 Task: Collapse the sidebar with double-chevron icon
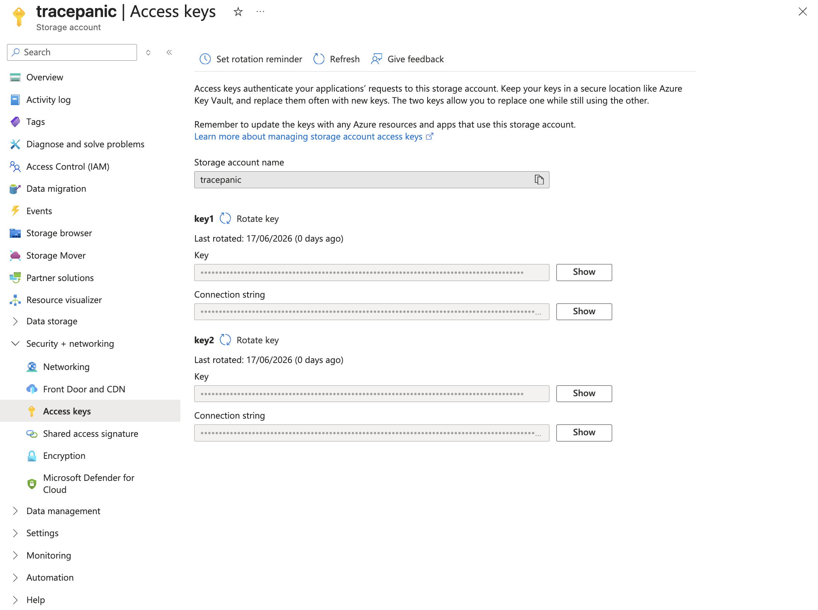point(169,53)
